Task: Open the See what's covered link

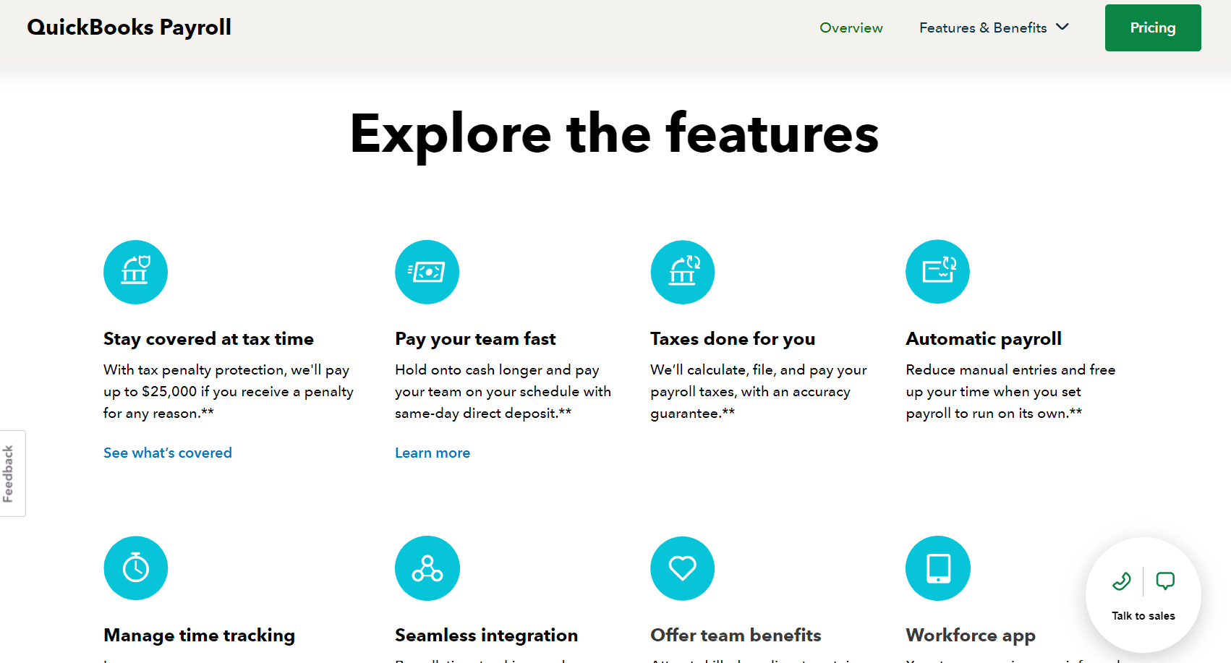Action: pos(168,453)
